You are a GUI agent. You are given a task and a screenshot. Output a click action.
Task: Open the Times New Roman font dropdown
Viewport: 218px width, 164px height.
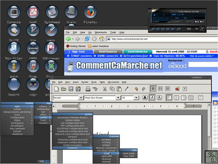tap(118, 98)
